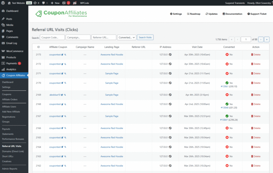
Task: Click Suspend Transients in admin bar
Action: tap(235, 3)
